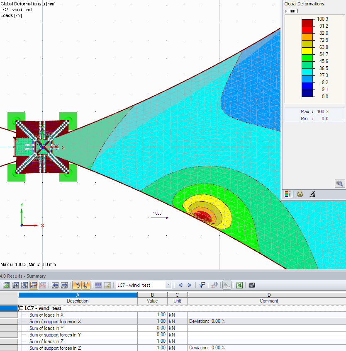Go to next table with right arrow icon

pyautogui.click(x=64, y=285)
